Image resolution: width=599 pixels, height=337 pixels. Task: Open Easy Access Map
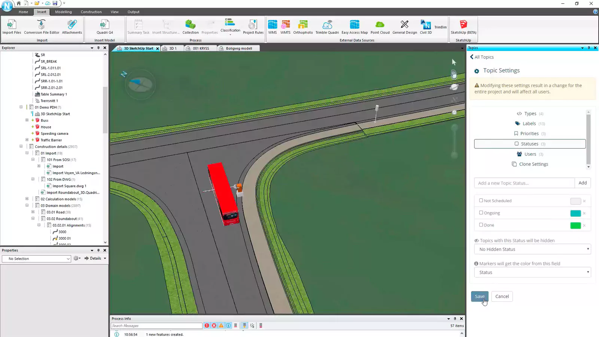(x=355, y=27)
